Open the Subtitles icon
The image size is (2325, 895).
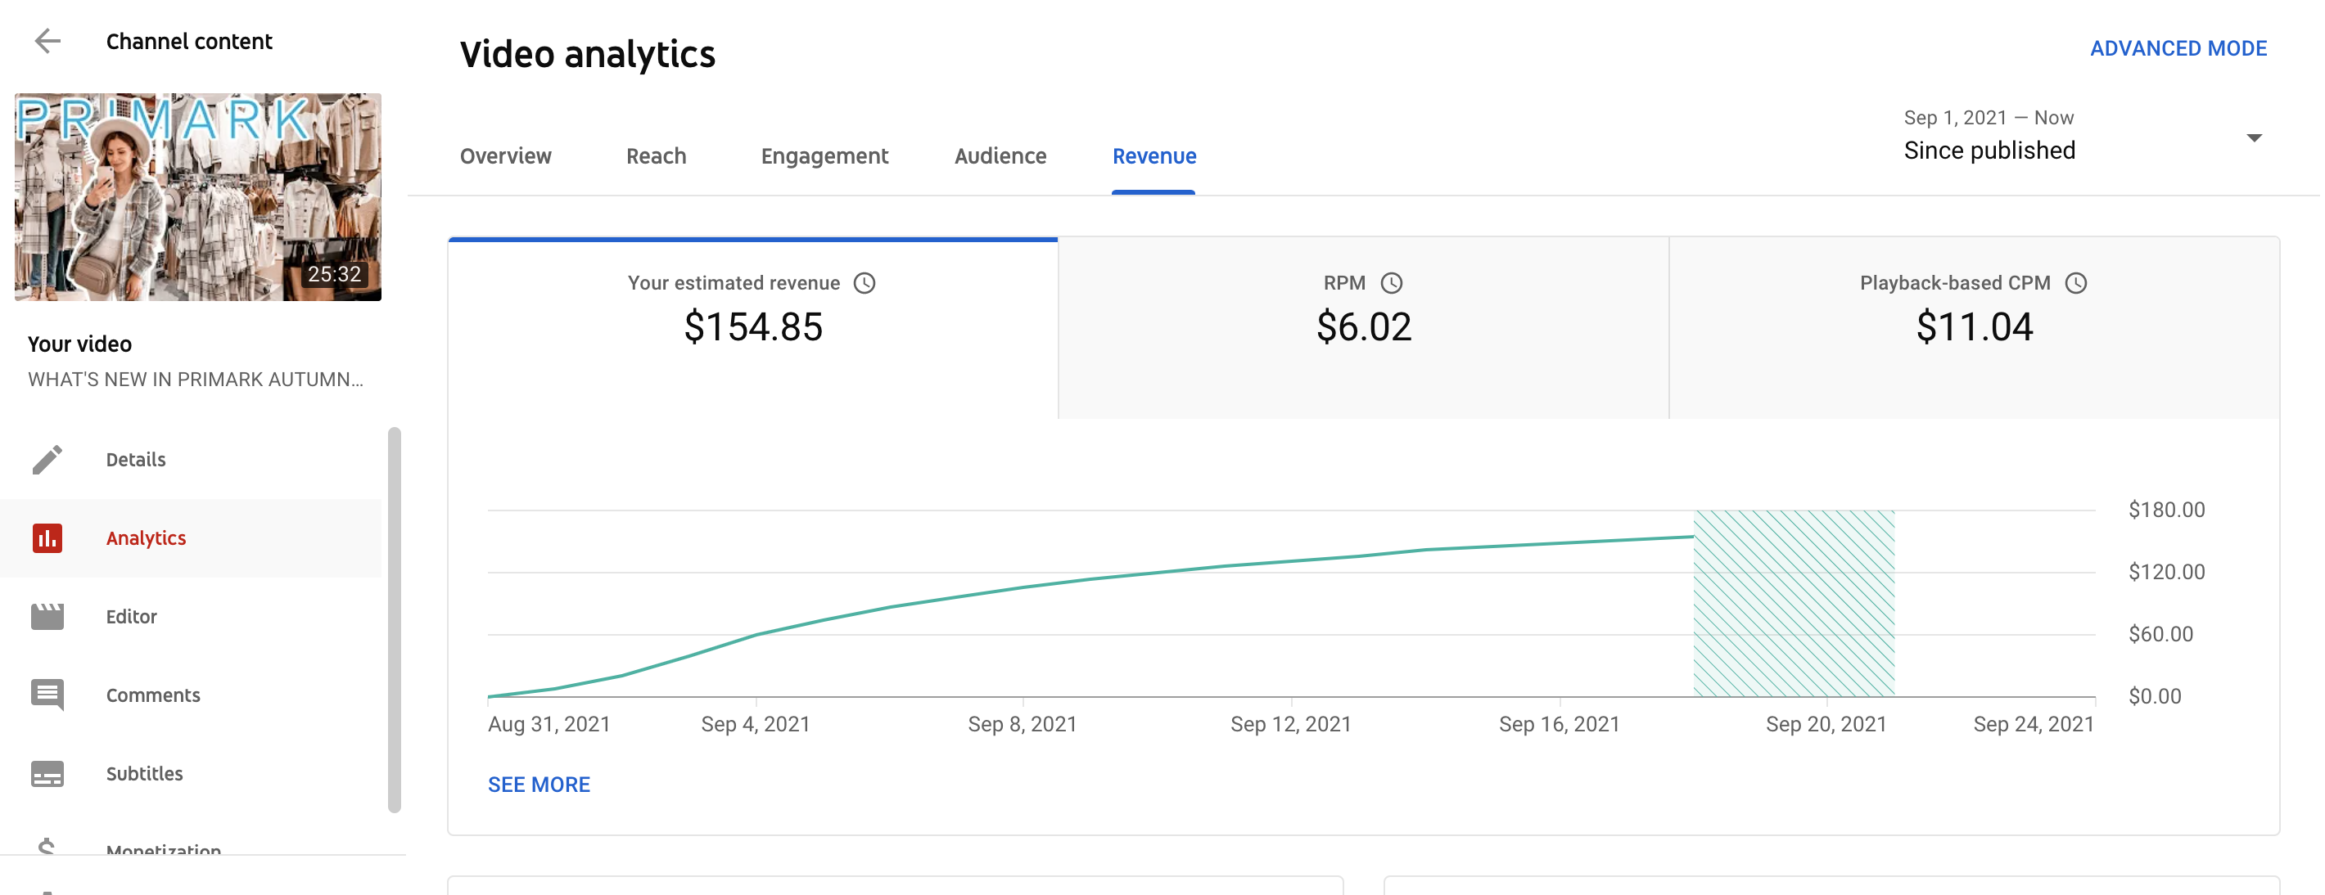47,773
